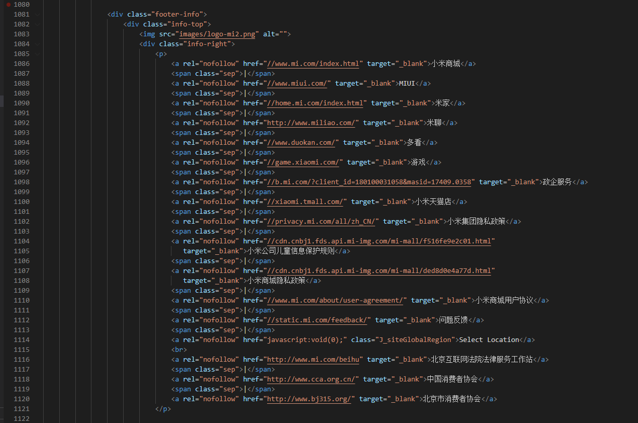The image size is (638, 423).
Task: Place cursor in Select Location text
Action: [x=489, y=339]
